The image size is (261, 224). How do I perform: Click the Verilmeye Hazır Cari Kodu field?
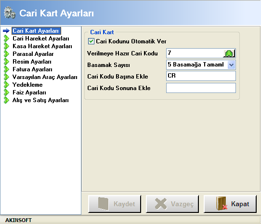pyautogui.click(x=195, y=53)
